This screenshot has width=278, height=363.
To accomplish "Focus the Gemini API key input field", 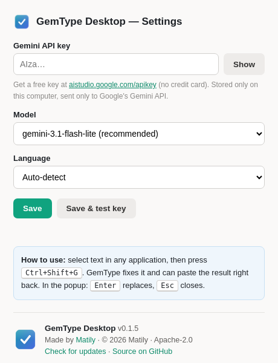I will (x=116, y=64).
